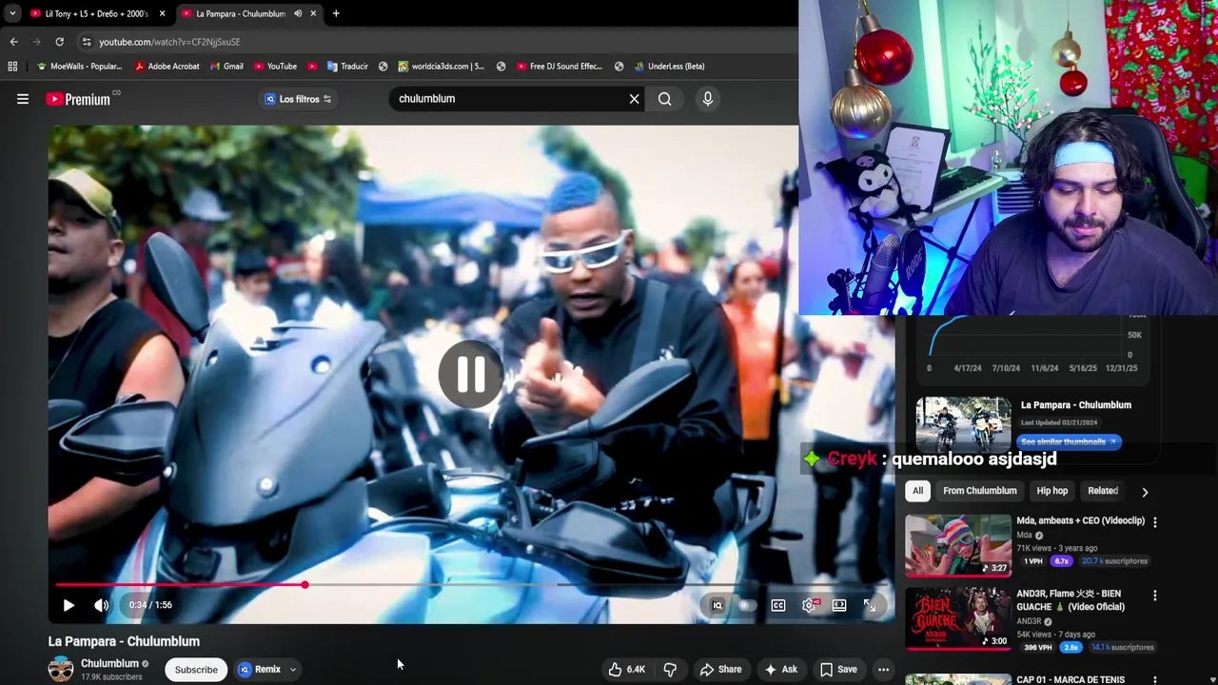This screenshot has height=685, width=1218.
Task: Click the search magnifier button
Action: click(664, 99)
